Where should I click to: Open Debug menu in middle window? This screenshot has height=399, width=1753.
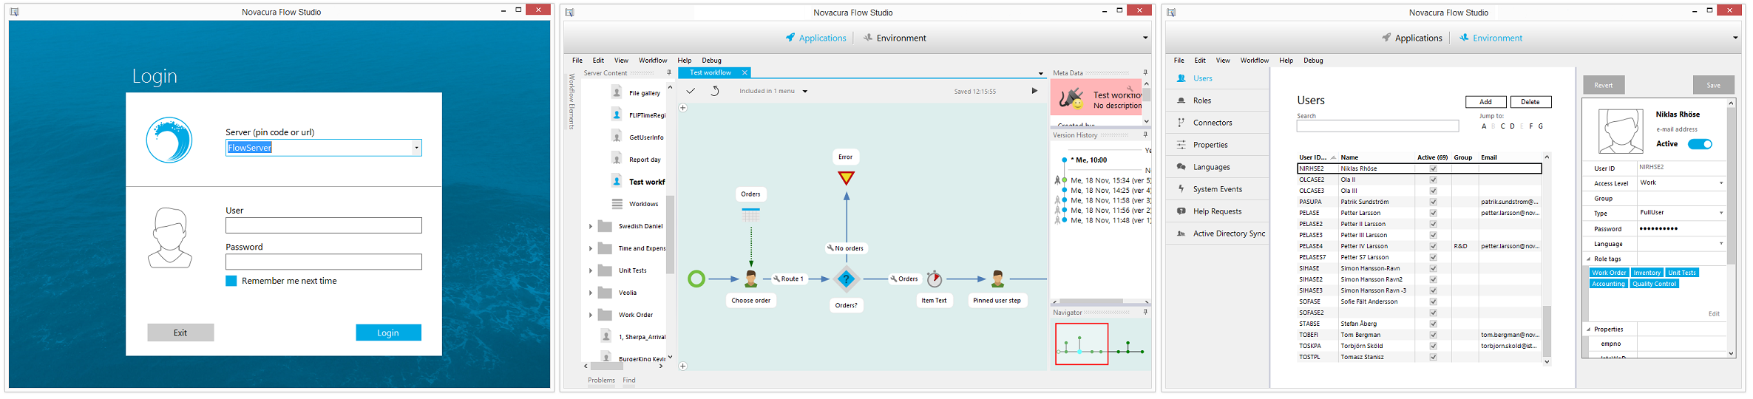(x=711, y=61)
